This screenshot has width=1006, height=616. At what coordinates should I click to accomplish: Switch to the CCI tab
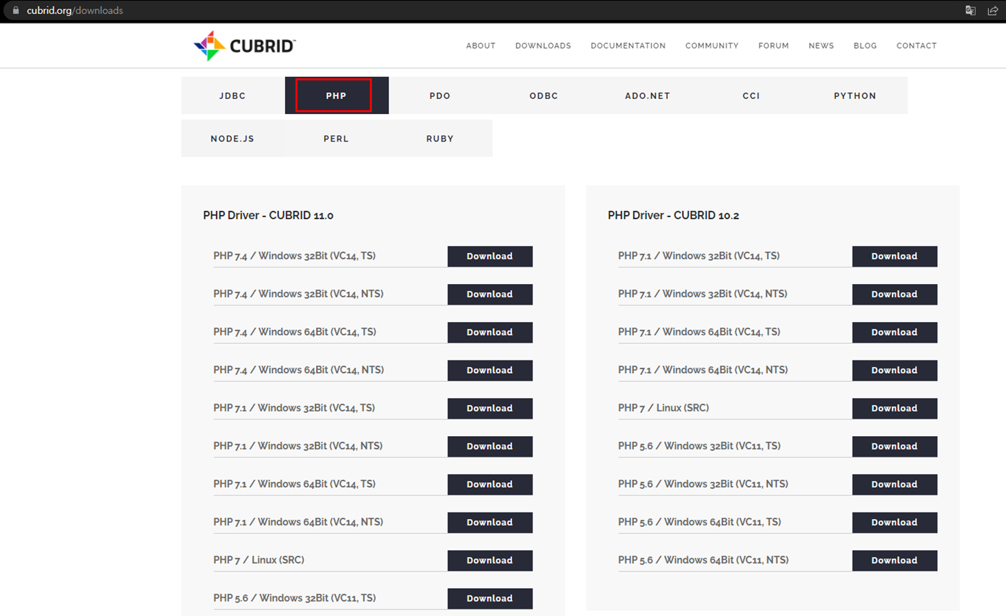point(751,96)
